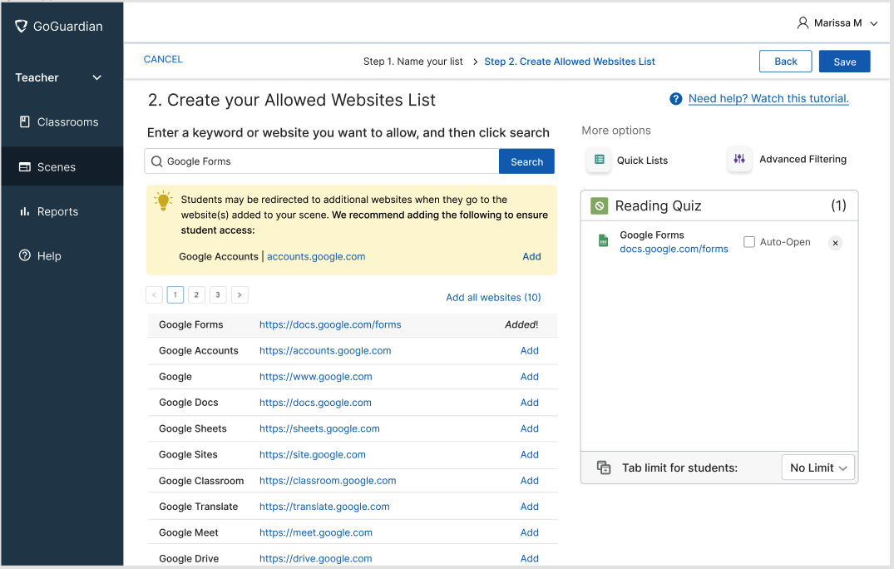The image size is (894, 569).
Task: Open https://docs.google.com/forms link
Action: [x=330, y=324]
